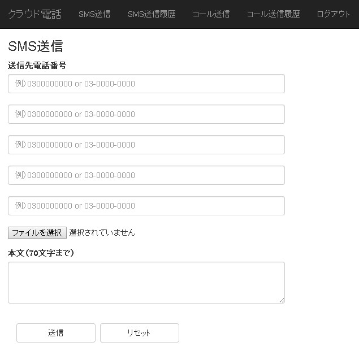Image resolution: width=359 pixels, height=351 pixels.
Task: Select the コール送信 menu item
Action: pyautogui.click(x=211, y=14)
